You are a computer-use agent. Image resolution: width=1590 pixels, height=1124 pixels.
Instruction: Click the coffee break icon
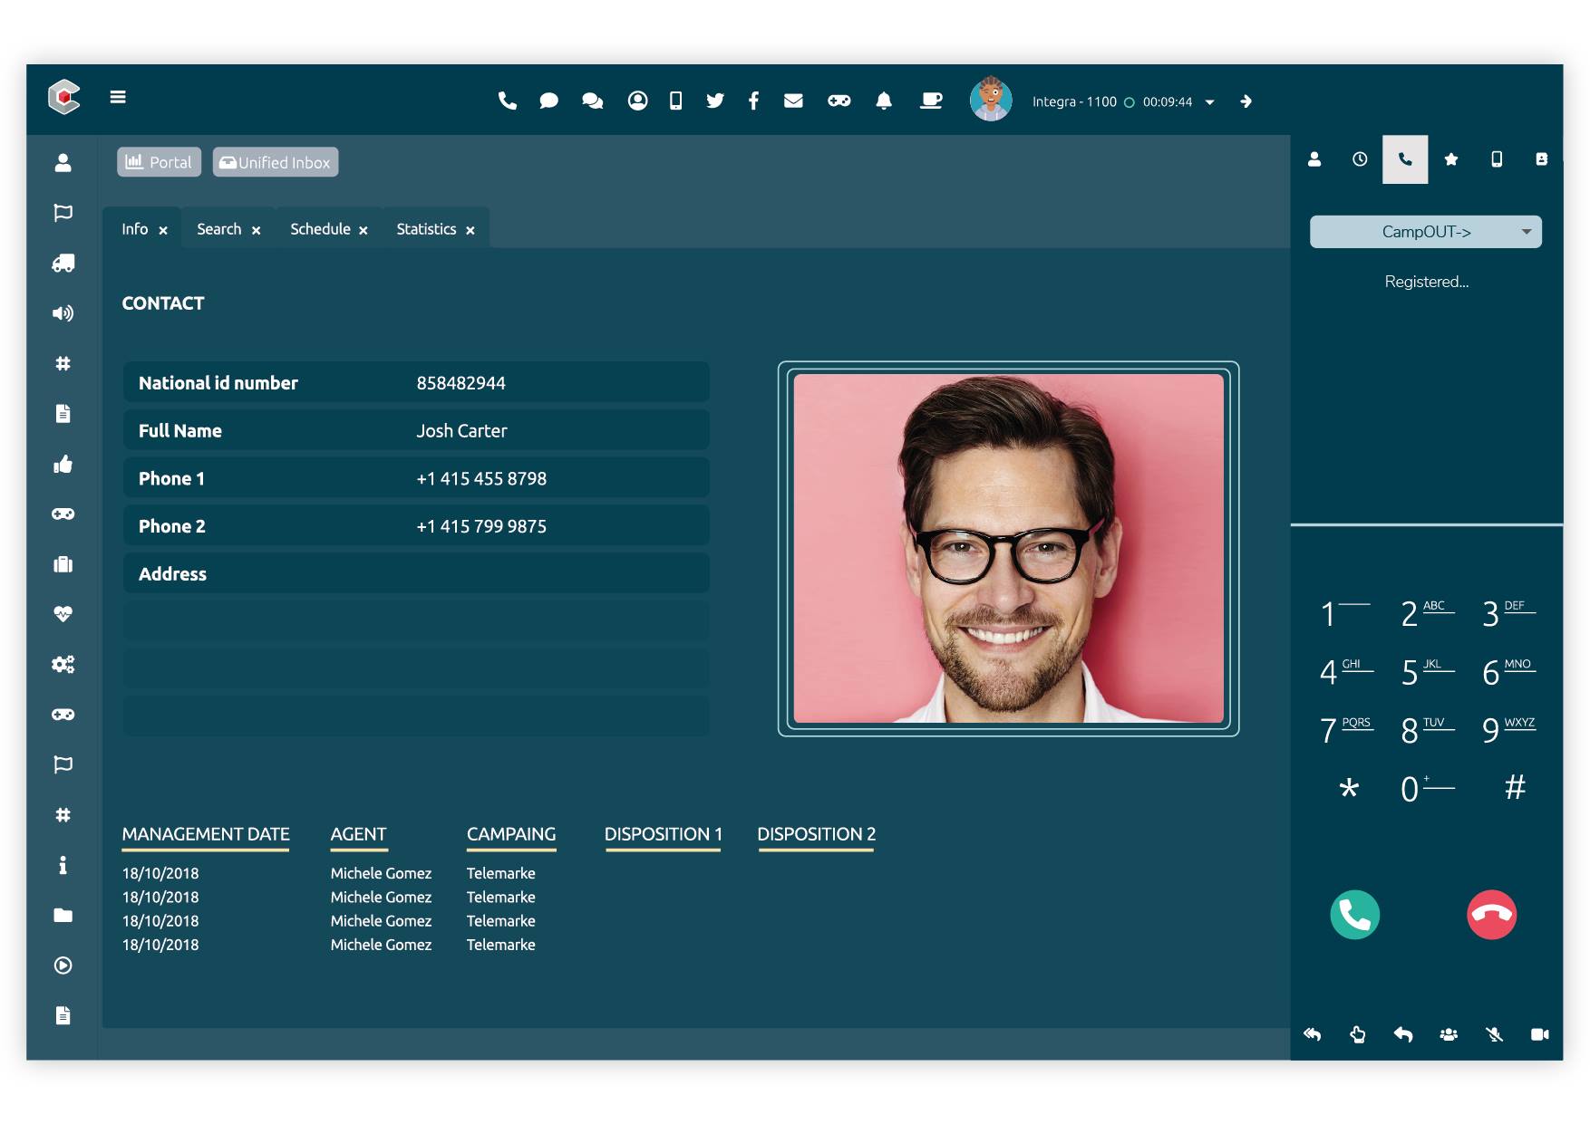click(x=931, y=101)
